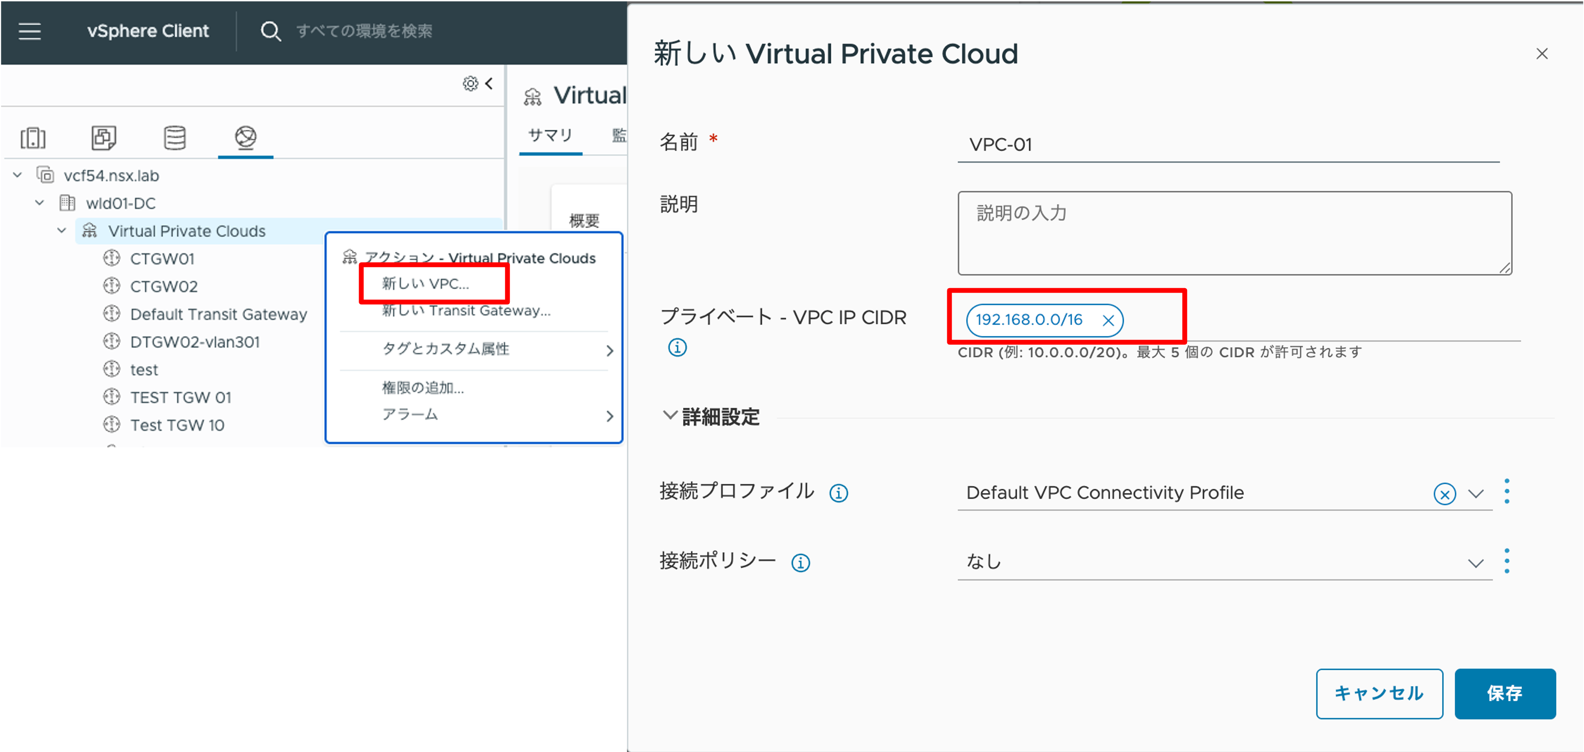Open 接続プロファイル more options menu
This screenshot has height=752, width=1584.
click(x=1507, y=491)
